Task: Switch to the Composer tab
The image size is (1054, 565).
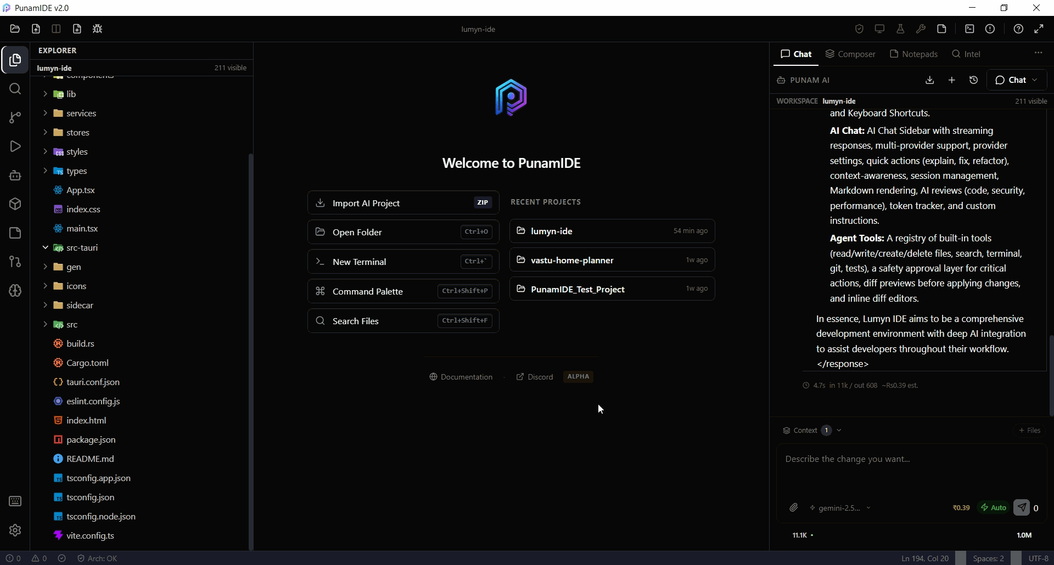Action: point(850,54)
